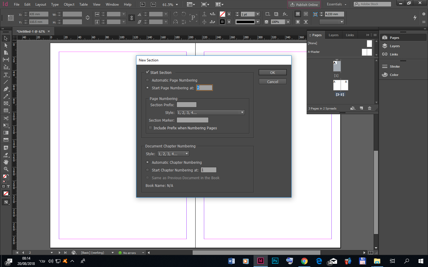Open the Layout menu
Screen dimensions: 428x267
click(x=41, y=4)
